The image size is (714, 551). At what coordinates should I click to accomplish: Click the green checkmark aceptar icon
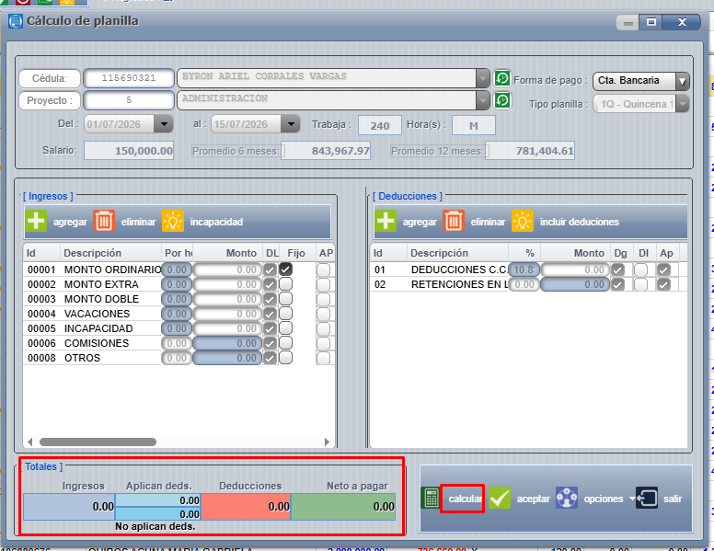click(500, 499)
